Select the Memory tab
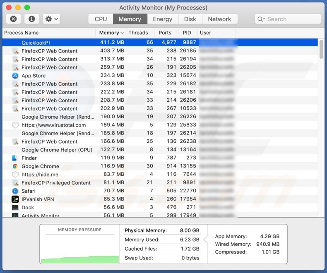Viewport: 327px width, 273px height. [130, 19]
